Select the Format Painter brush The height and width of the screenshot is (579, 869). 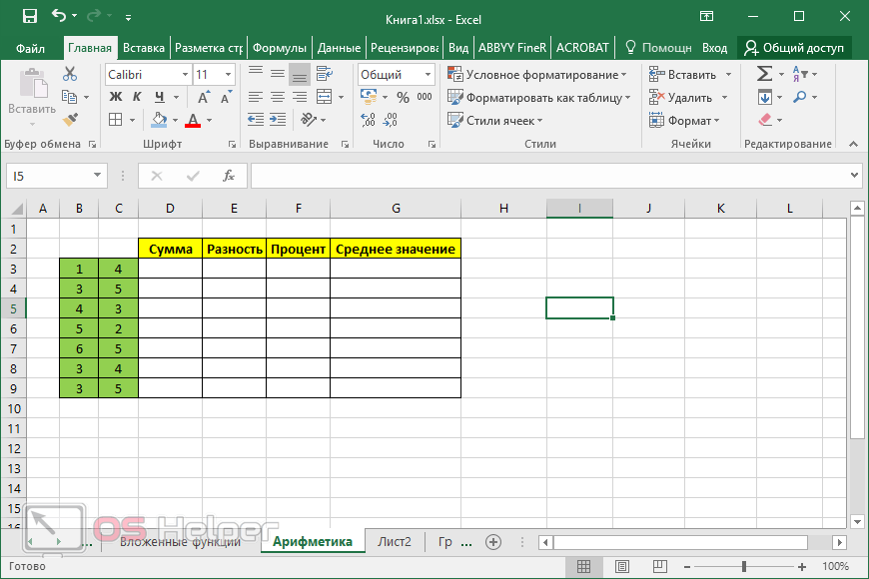[70, 120]
